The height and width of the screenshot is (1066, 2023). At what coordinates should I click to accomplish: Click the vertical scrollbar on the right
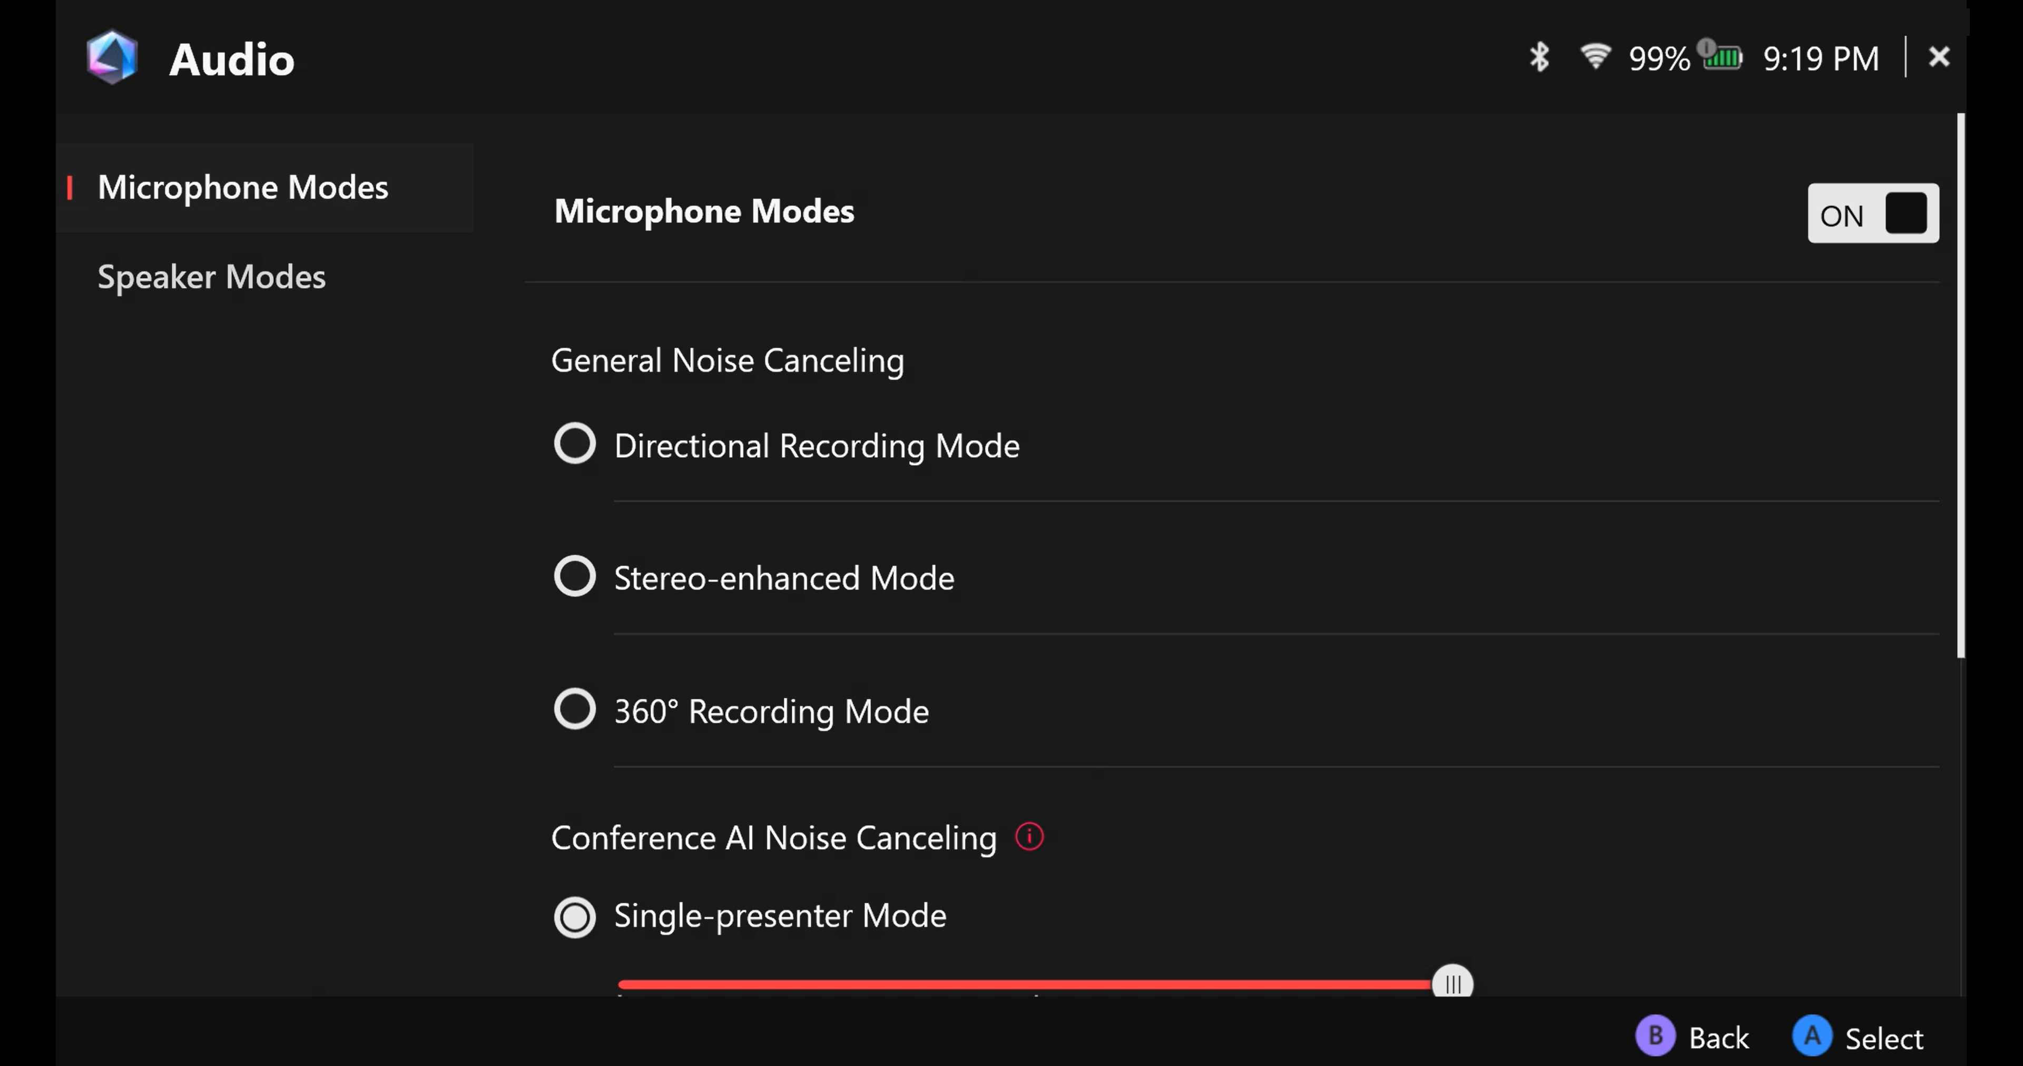pos(1960,384)
